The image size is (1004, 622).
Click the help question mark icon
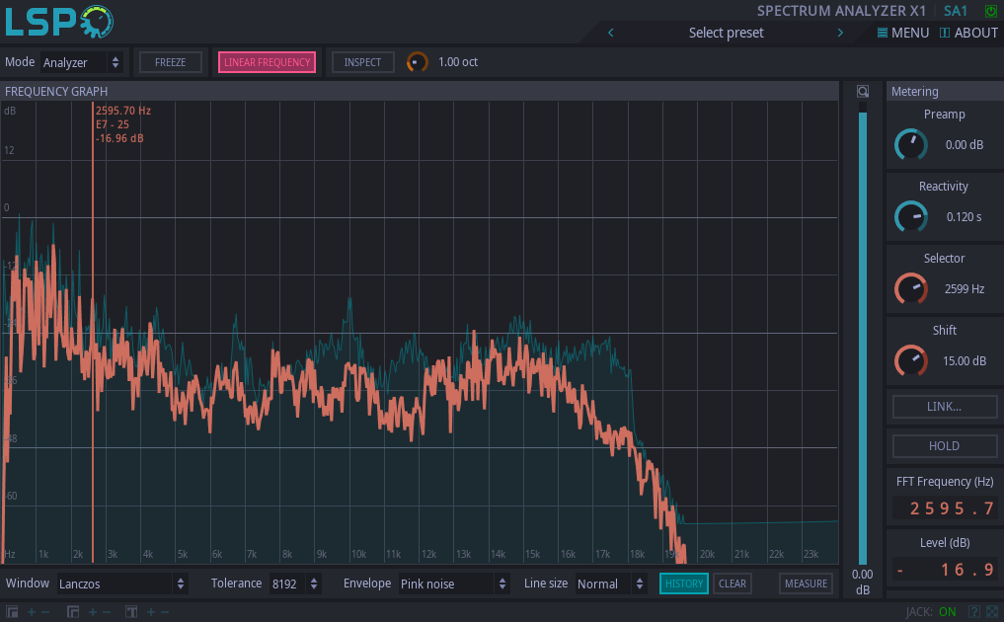pyautogui.click(x=974, y=612)
